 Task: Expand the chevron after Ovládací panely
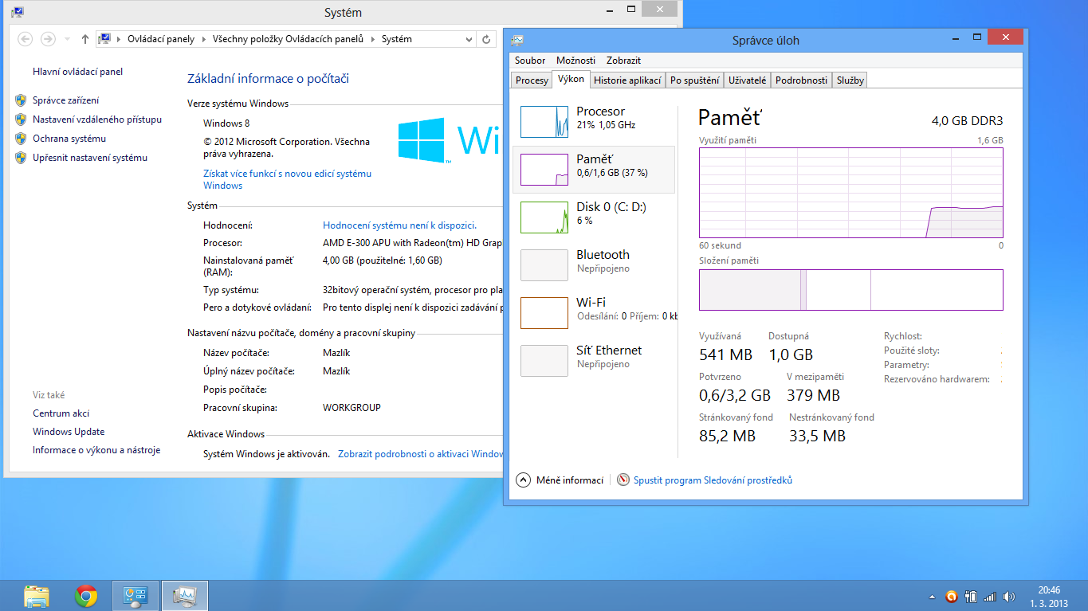[x=203, y=39]
